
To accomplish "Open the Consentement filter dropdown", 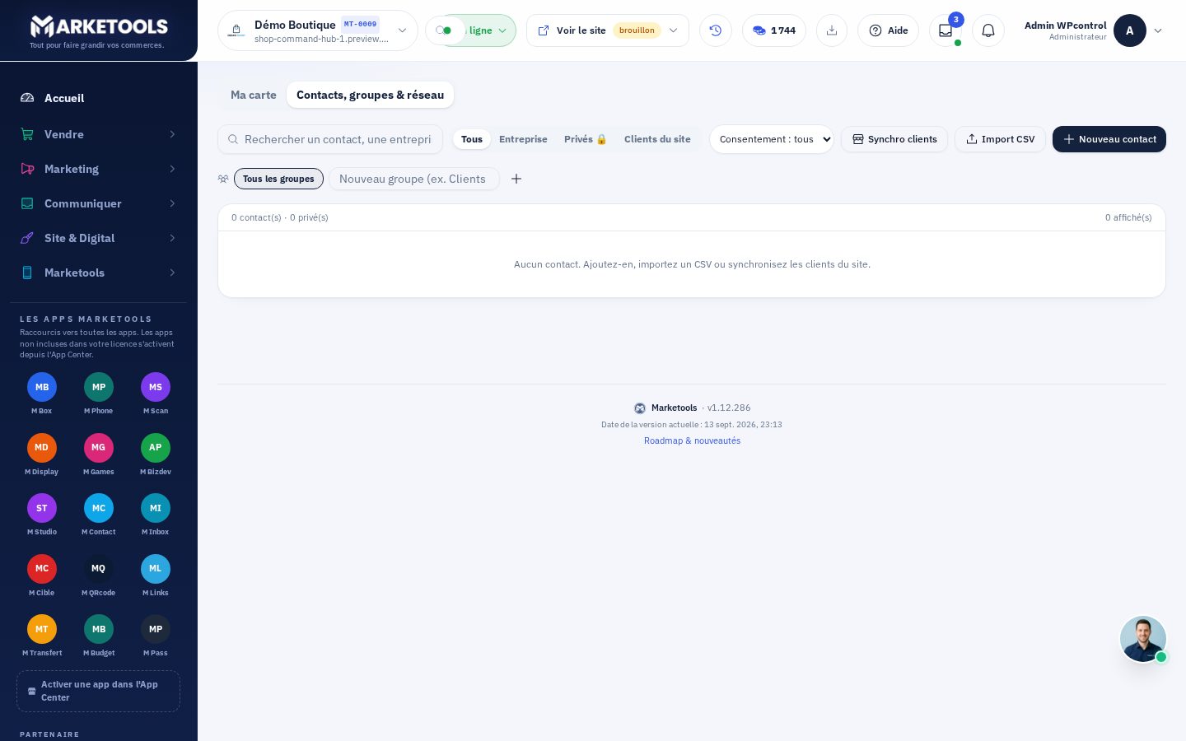I will point(772,139).
